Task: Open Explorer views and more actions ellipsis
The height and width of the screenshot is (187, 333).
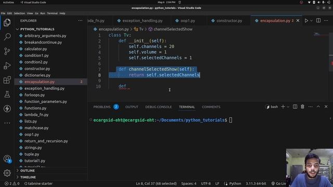Action: pos(80,21)
